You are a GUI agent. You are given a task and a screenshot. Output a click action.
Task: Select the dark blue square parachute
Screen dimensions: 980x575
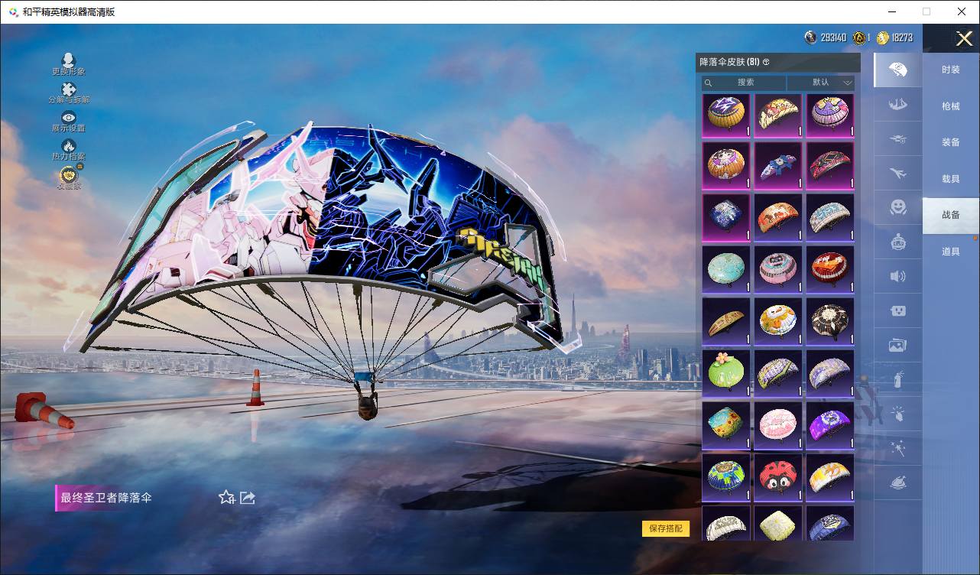(726, 218)
